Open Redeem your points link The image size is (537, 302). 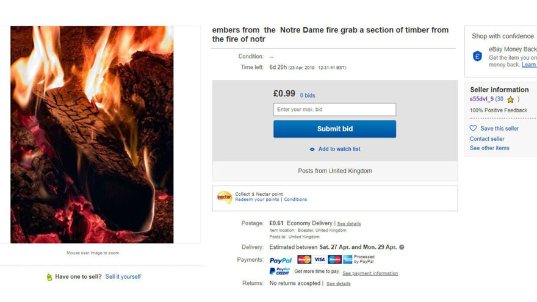[x=257, y=200]
